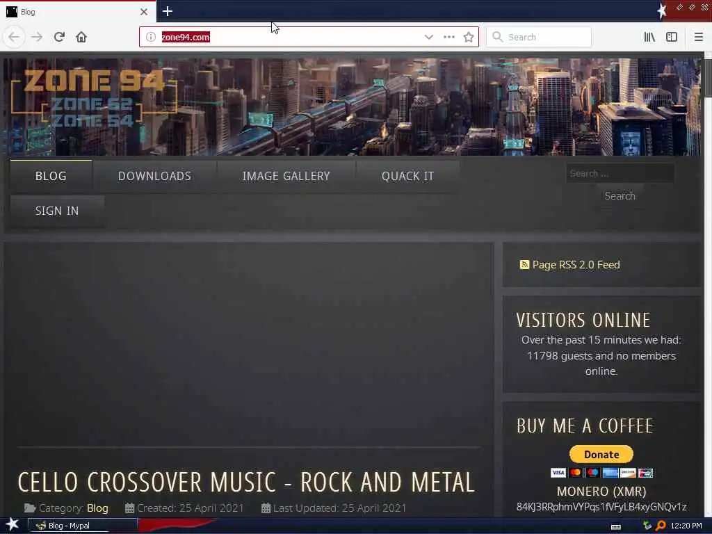Click the Visa card icon
This screenshot has height=534, width=712.
coord(558,473)
